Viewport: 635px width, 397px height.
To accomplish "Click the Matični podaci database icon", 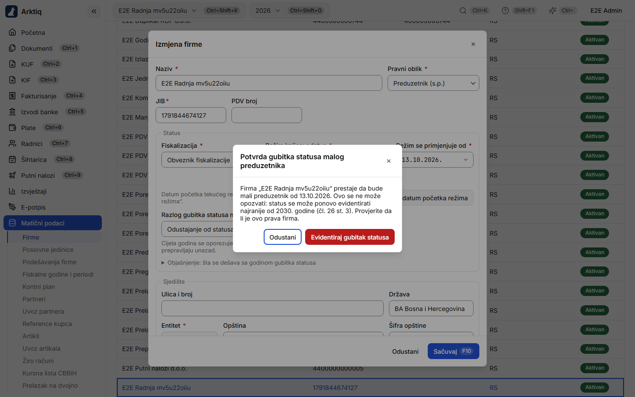I will coord(12,223).
